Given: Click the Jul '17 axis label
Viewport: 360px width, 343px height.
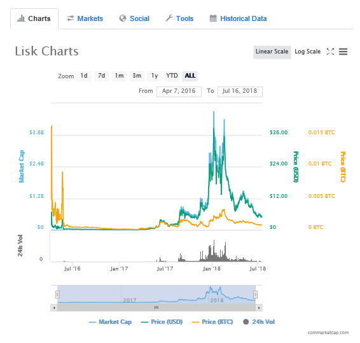Looking at the screenshot, I should click(x=165, y=269).
